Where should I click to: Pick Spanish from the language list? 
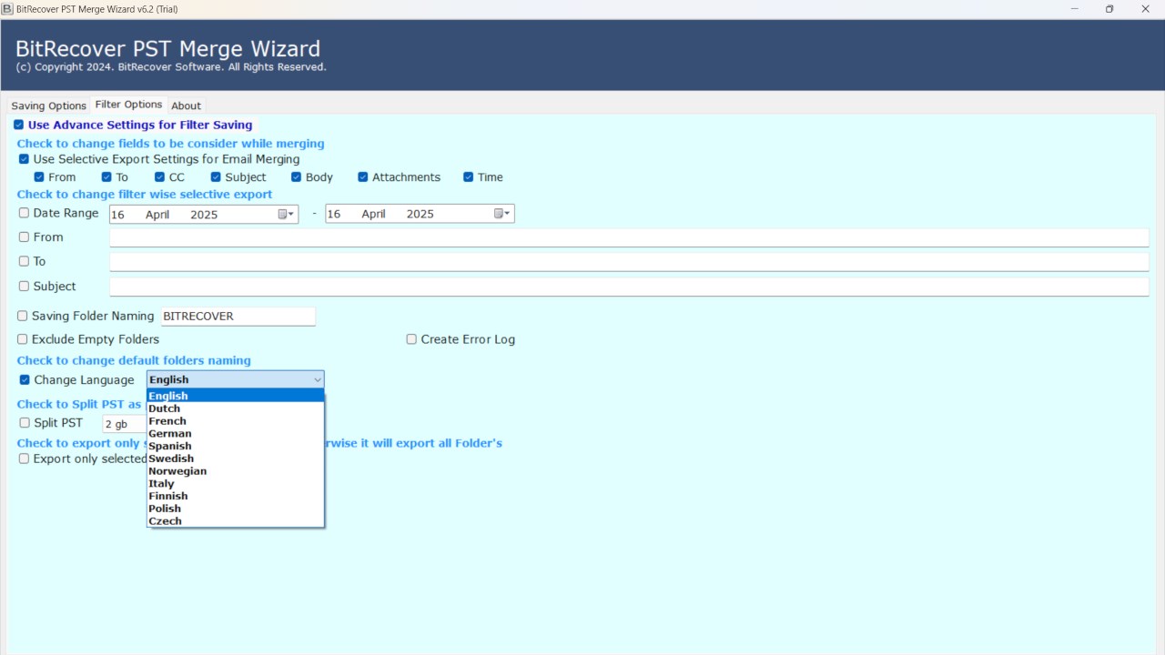click(236, 446)
